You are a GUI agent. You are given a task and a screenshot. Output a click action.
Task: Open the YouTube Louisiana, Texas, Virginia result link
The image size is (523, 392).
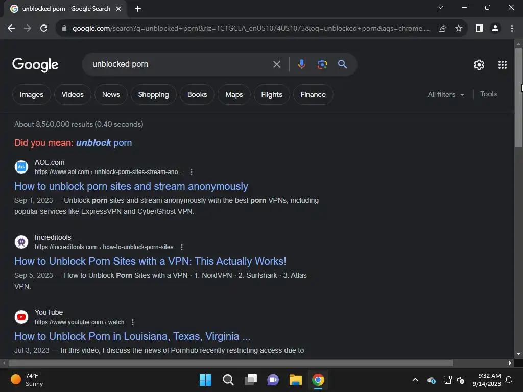click(x=132, y=336)
